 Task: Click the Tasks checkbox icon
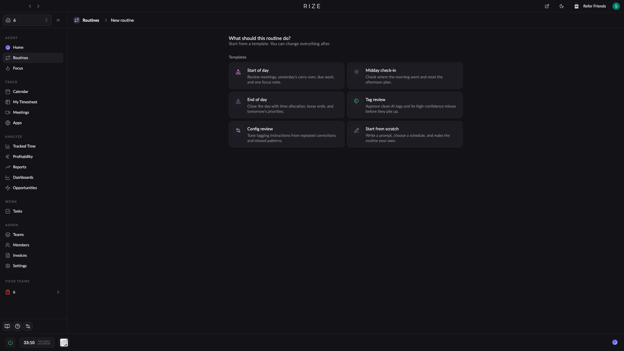8,211
